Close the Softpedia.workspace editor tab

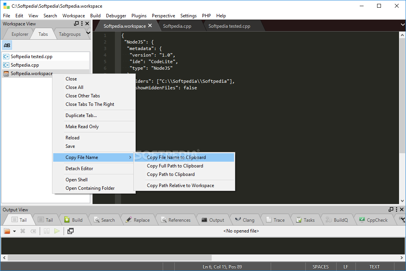coord(150,26)
